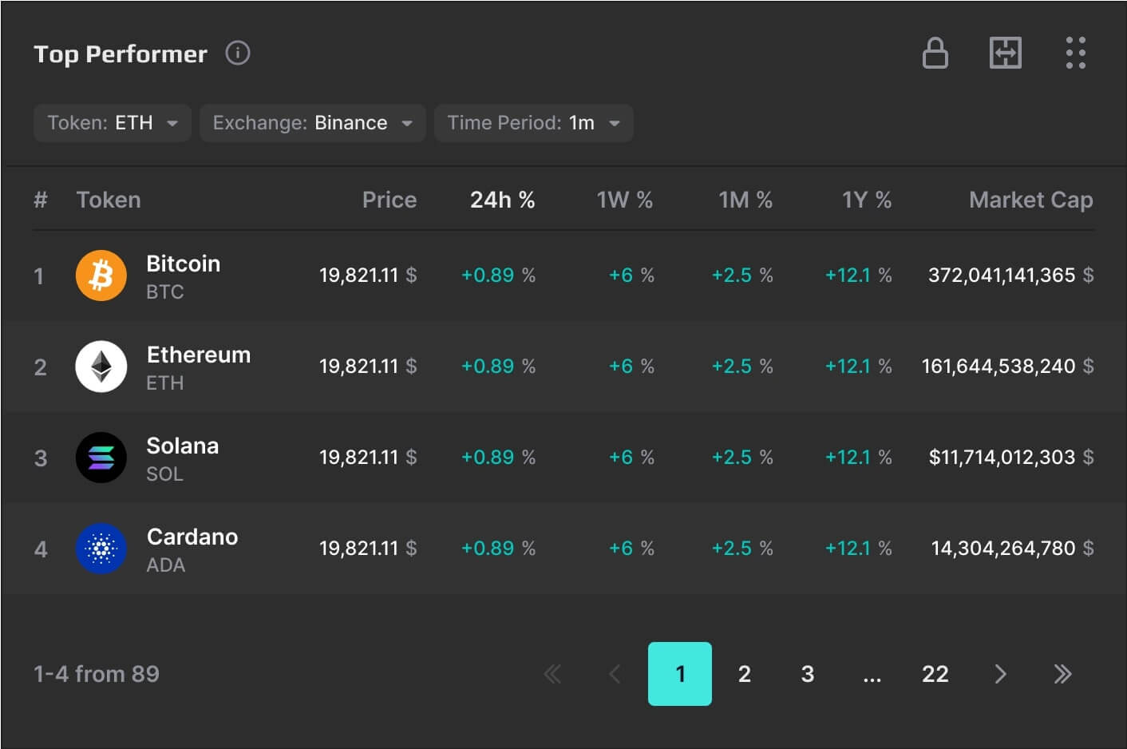Open the six-dot grid menu
This screenshot has height=749, width=1127.
click(x=1075, y=53)
